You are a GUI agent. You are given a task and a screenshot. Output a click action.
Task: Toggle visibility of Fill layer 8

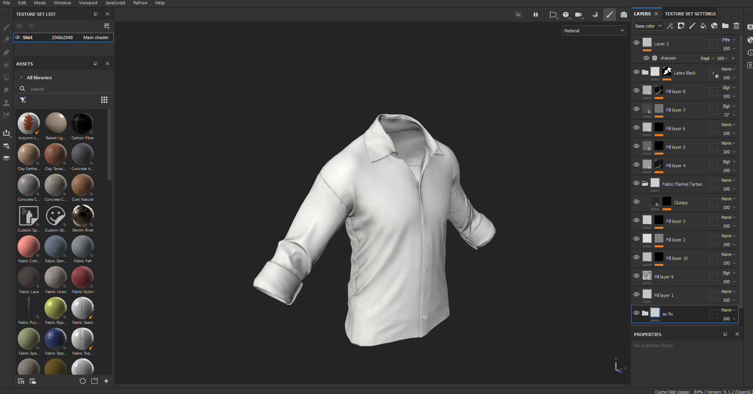tap(636, 91)
